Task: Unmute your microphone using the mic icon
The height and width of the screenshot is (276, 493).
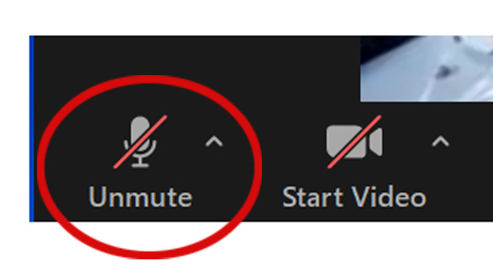Action: pyautogui.click(x=141, y=142)
